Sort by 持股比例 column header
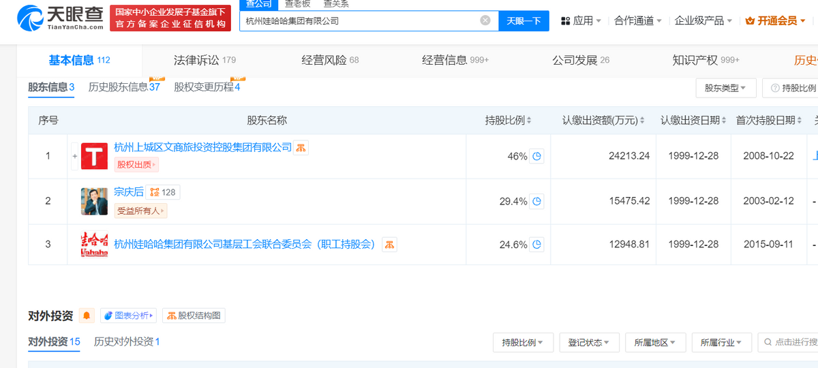This screenshot has height=368, width=818. [508, 121]
